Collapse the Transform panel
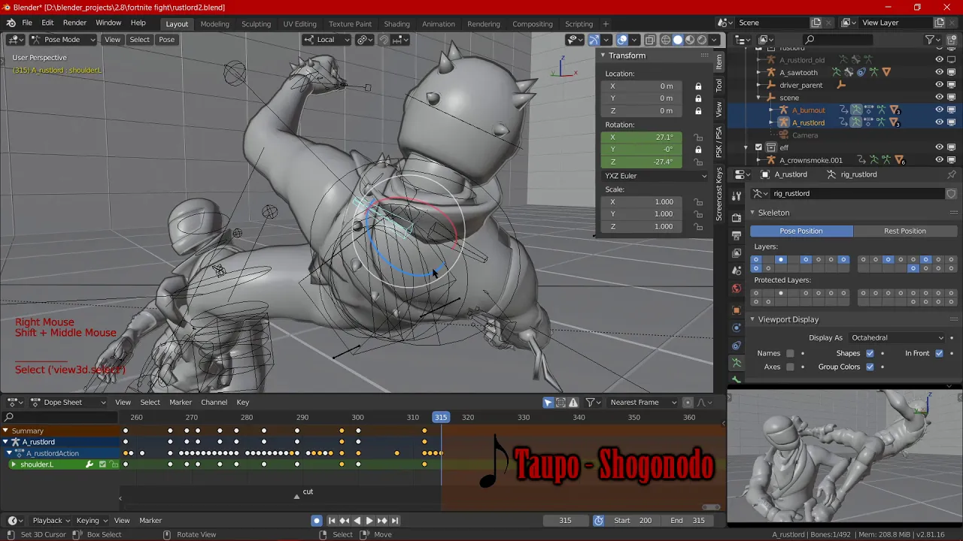Image resolution: width=963 pixels, height=541 pixels. [603, 56]
